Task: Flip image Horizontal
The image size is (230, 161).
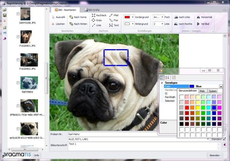Action: coord(204,17)
